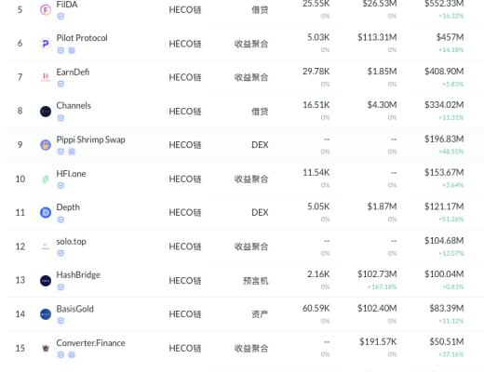
Task: Click $196.83M value for Pippi Shrimp Swap
Action: 444,139
